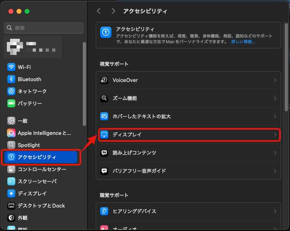Expand the ホバーしたテキストの拡大 chevron
The image size is (290, 231).
coord(275,116)
